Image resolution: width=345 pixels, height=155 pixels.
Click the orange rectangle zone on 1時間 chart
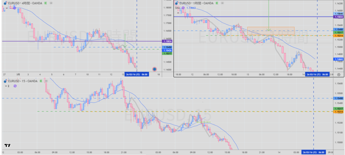click(x=271, y=31)
